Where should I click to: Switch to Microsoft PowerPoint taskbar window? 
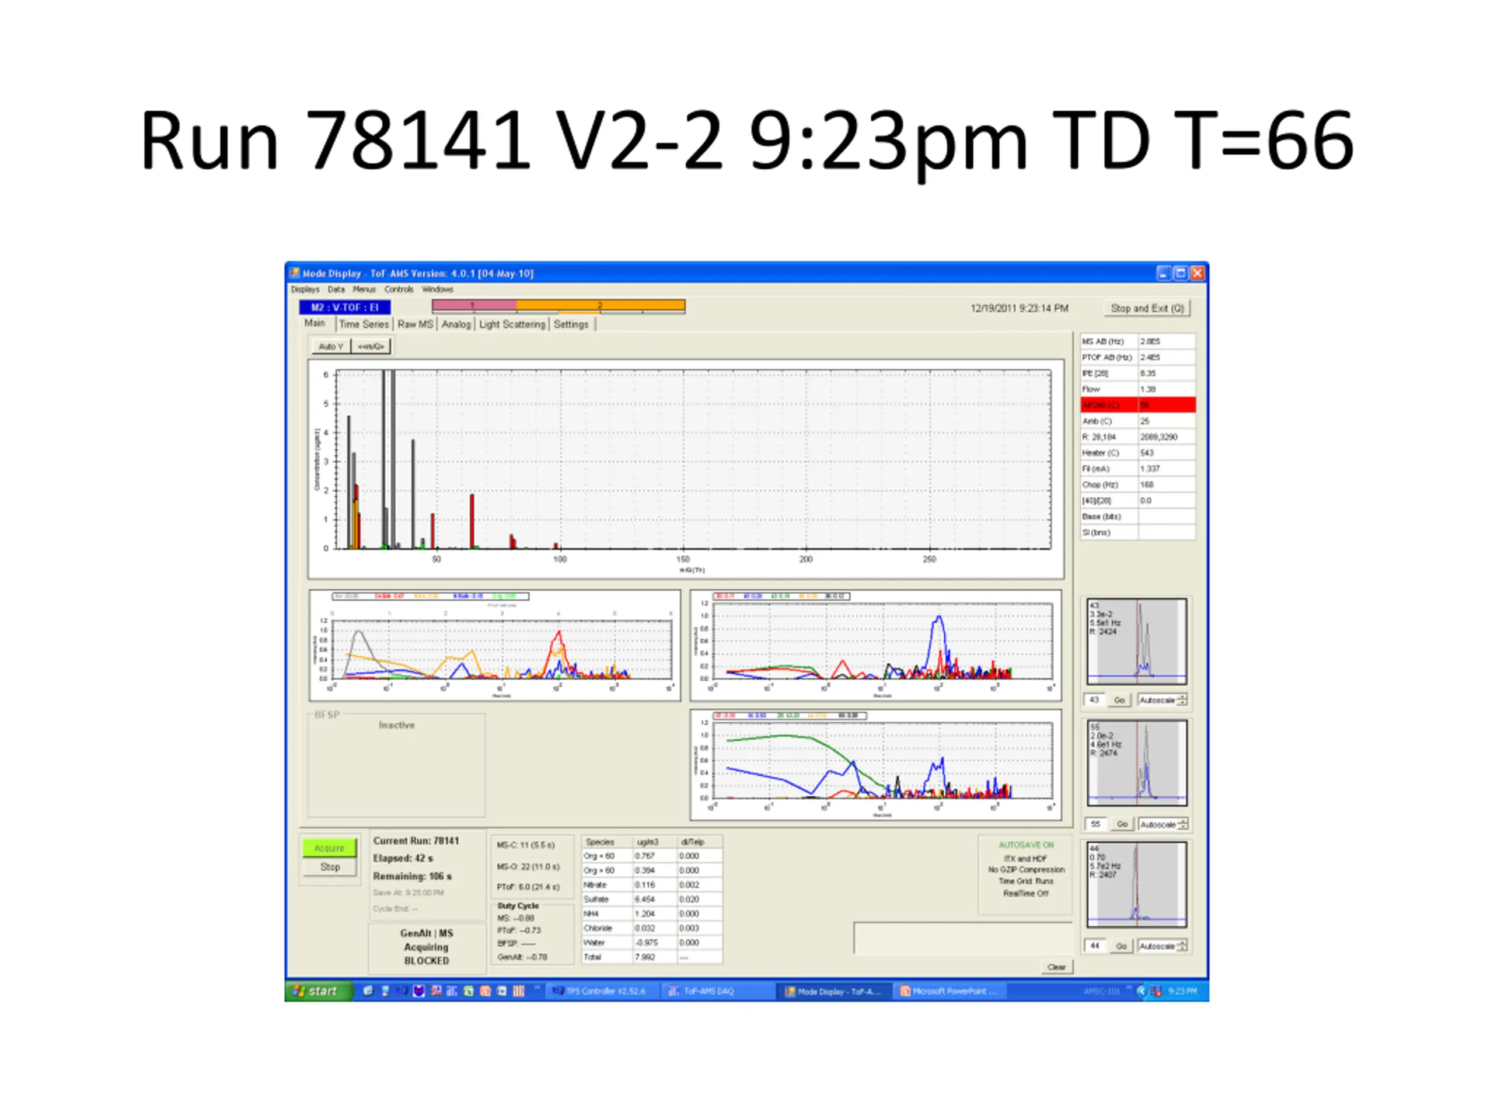pos(950,991)
